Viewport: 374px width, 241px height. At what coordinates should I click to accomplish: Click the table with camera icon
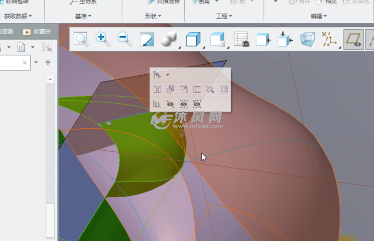coord(241,39)
